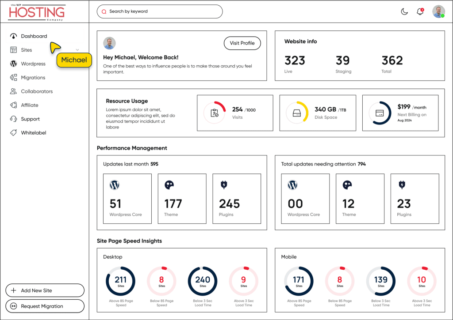This screenshot has width=453, height=320.
Task: Click the Affiliate icon in sidebar
Action: (x=13, y=105)
